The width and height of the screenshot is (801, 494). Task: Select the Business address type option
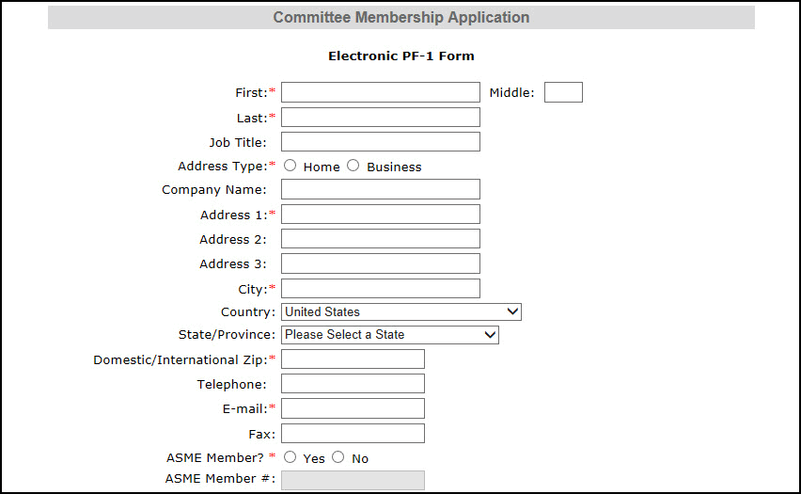(x=353, y=166)
